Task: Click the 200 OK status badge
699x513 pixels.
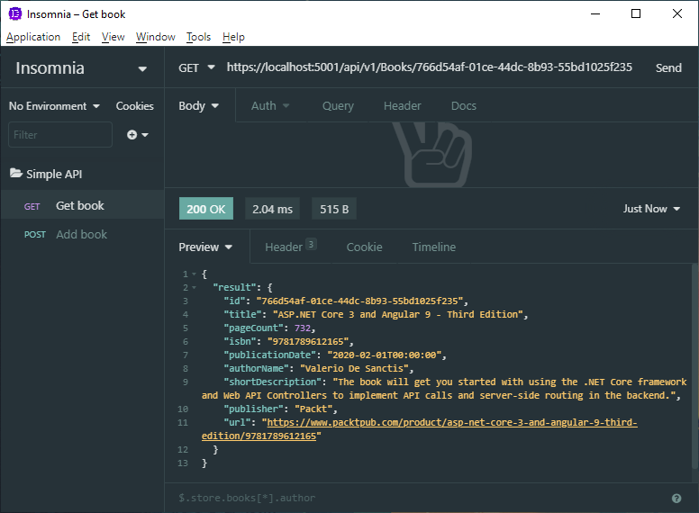Action: (x=206, y=209)
